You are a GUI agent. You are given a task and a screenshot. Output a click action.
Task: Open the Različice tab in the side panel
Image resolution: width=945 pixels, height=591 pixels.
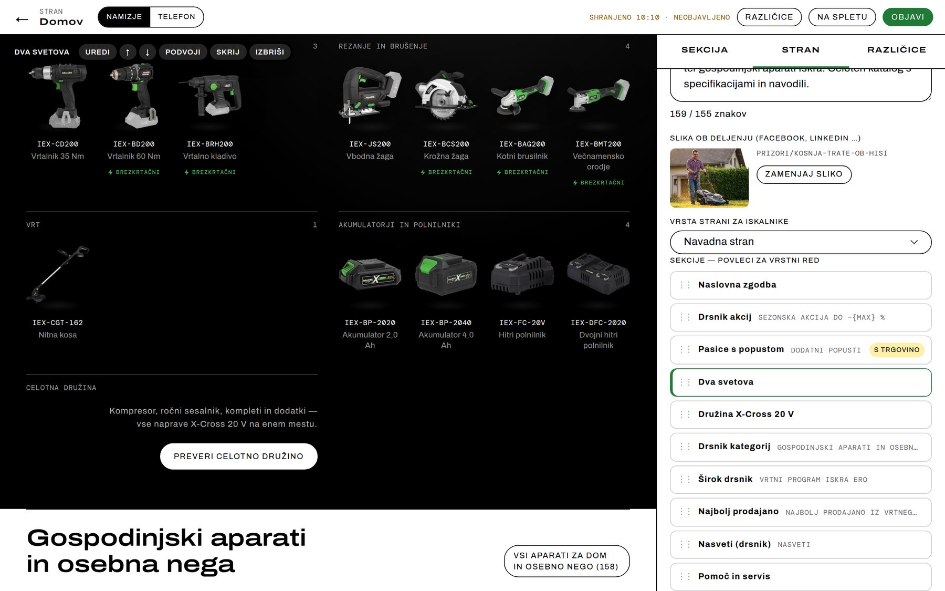(x=897, y=50)
